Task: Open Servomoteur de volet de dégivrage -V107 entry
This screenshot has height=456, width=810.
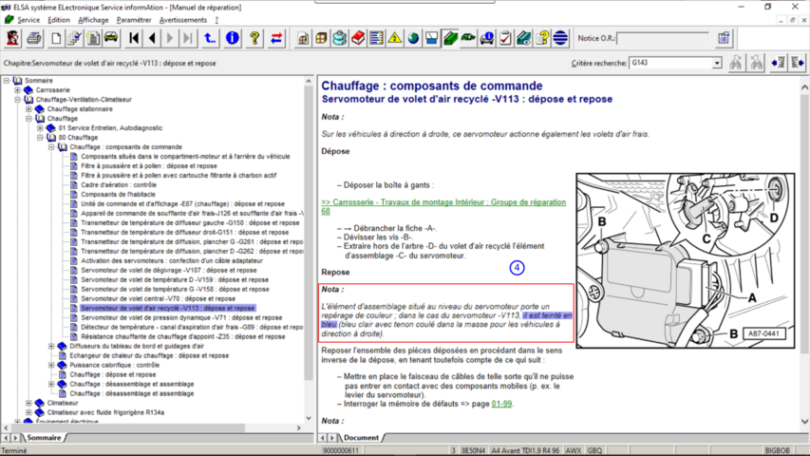Action: 168,271
